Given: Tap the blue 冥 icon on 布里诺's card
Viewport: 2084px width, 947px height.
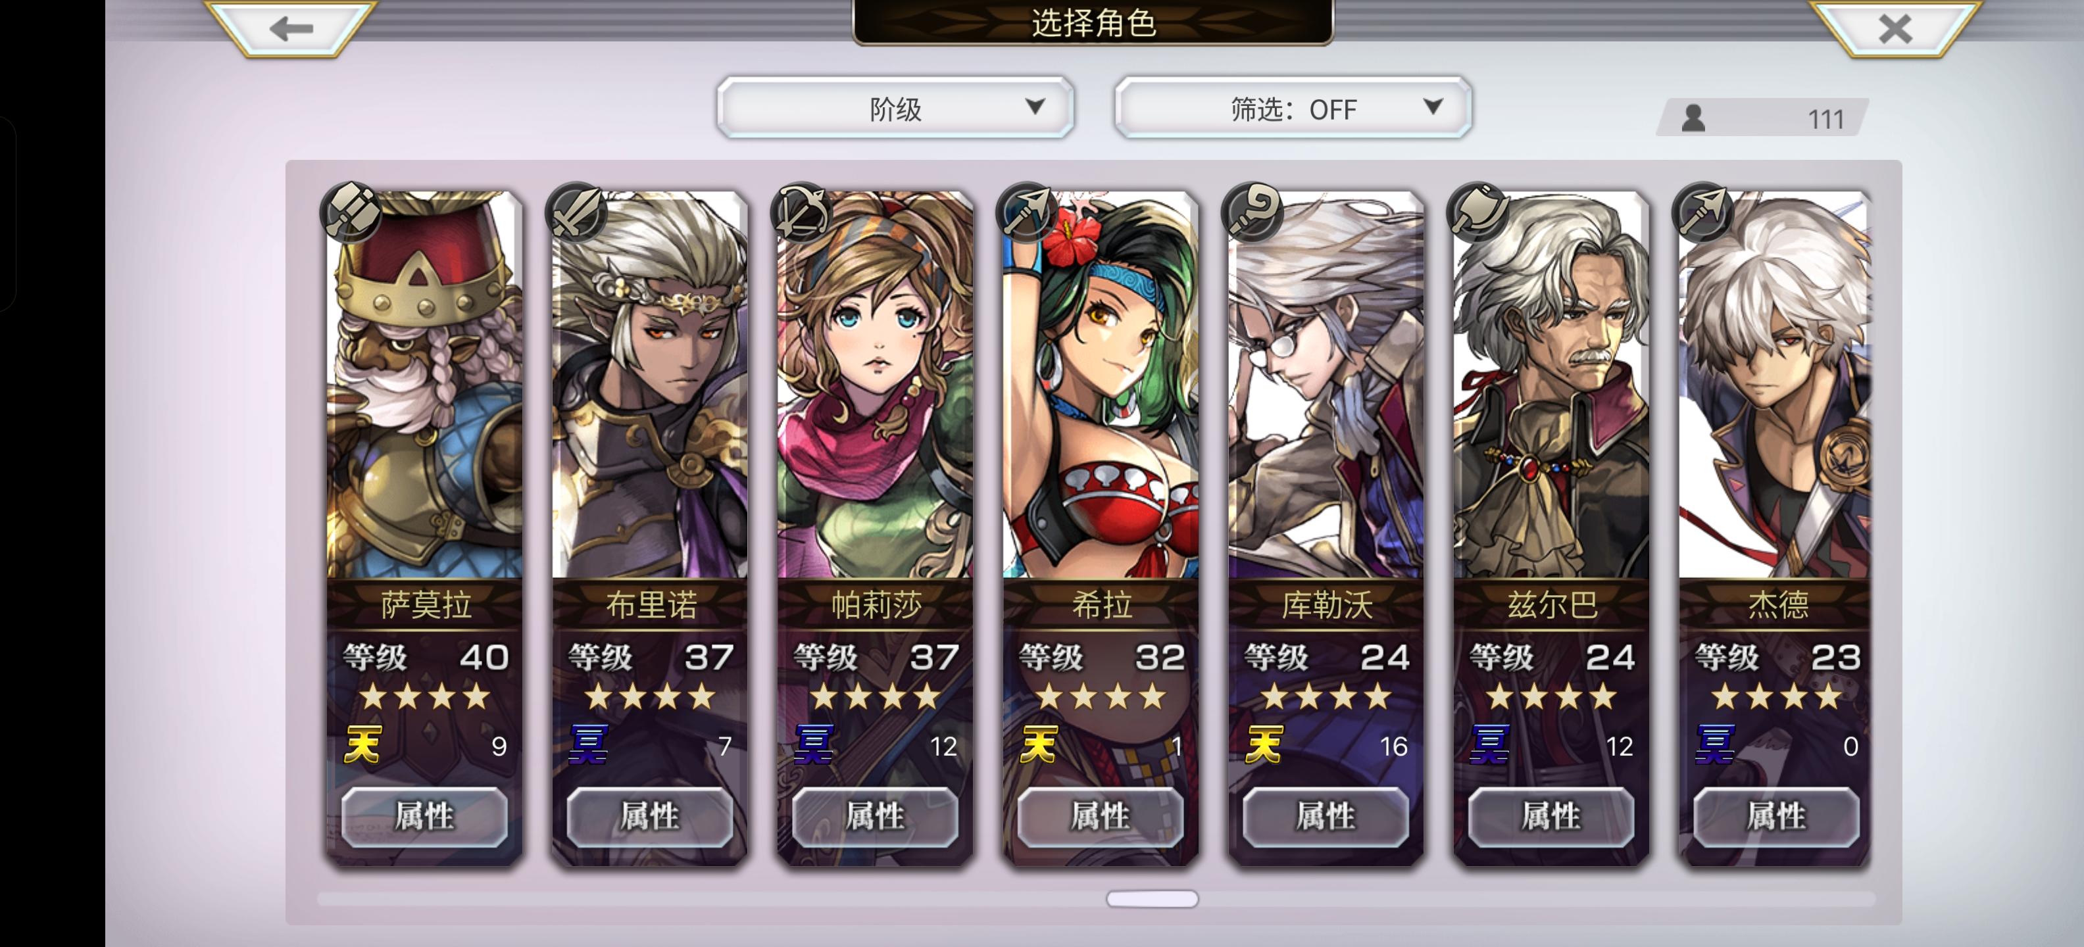Looking at the screenshot, I should tap(587, 745).
